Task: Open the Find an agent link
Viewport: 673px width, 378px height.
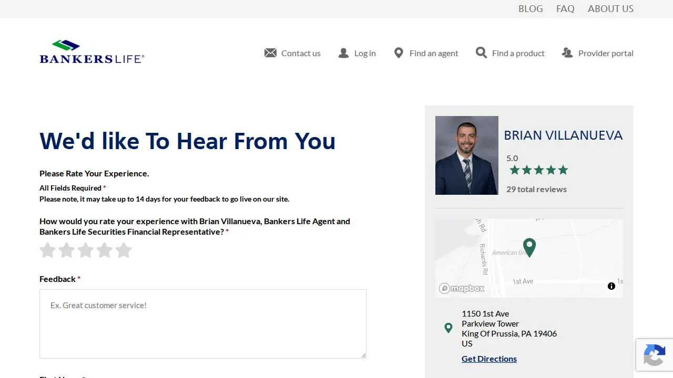Action: click(434, 53)
